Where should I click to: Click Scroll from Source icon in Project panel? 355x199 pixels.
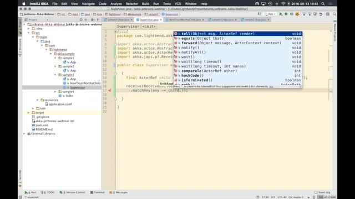81,20
